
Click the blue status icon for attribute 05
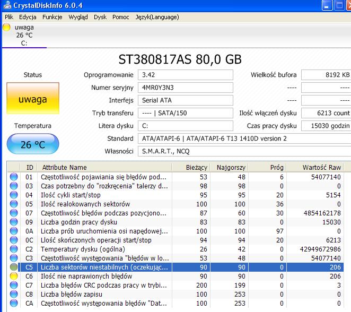[x=14, y=204]
